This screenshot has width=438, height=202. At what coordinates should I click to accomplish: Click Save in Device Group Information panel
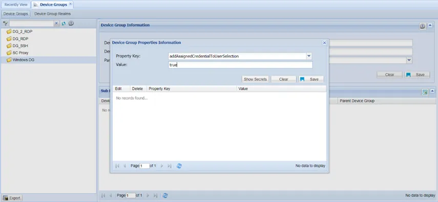tap(417, 75)
